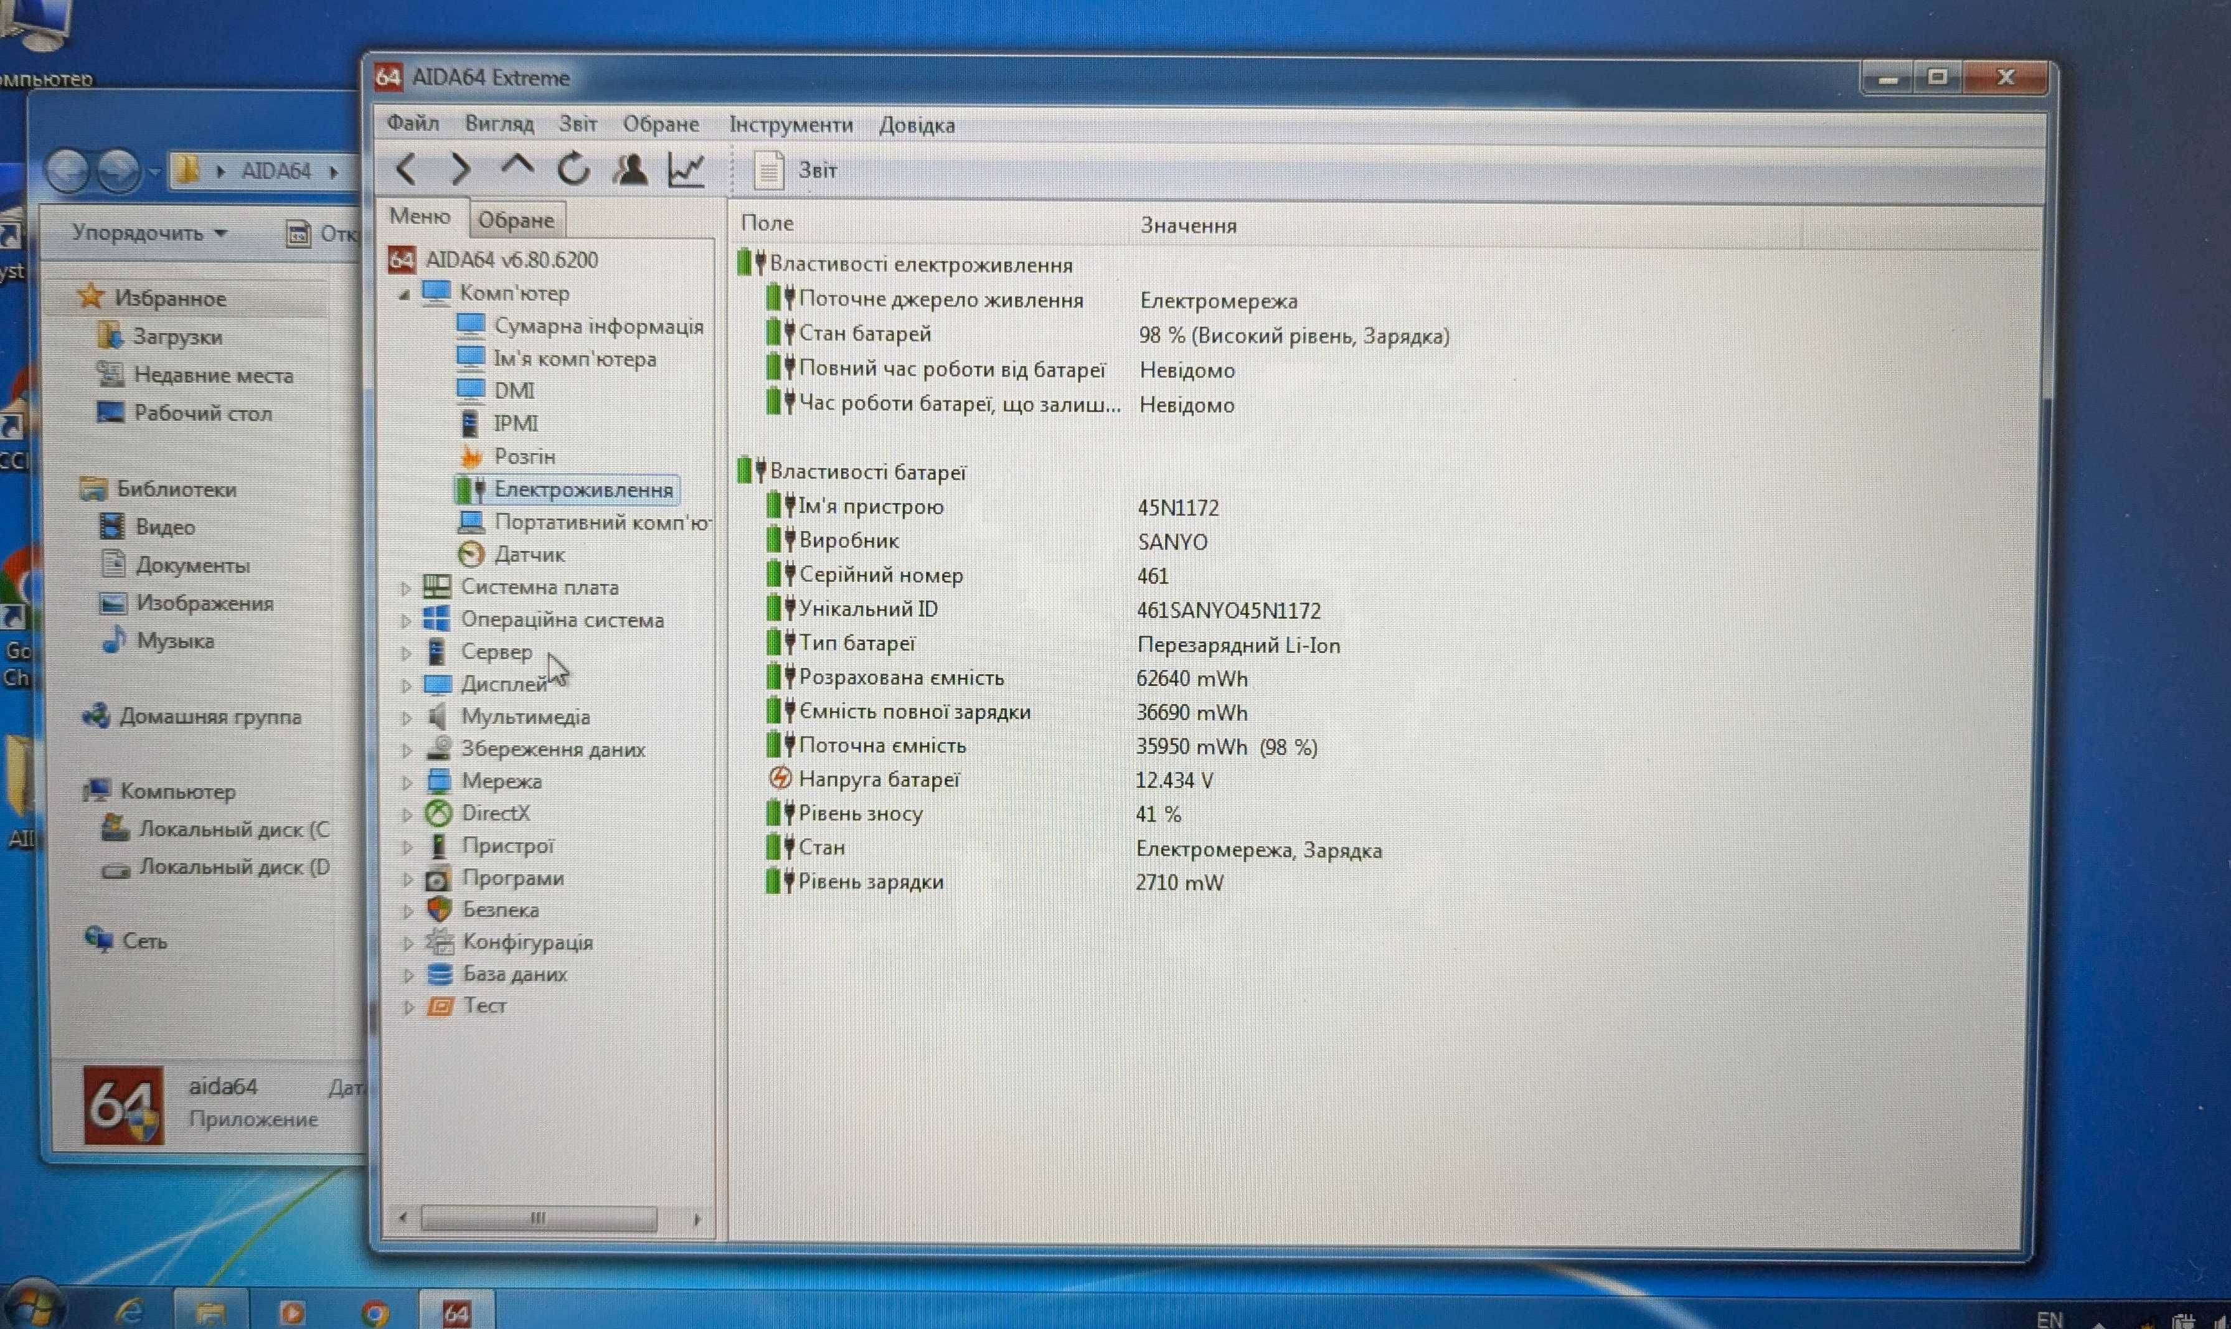The image size is (2231, 1329).
Task: Open the Інструменти menu
Action: pyautogui.click(x=791, y=124)
